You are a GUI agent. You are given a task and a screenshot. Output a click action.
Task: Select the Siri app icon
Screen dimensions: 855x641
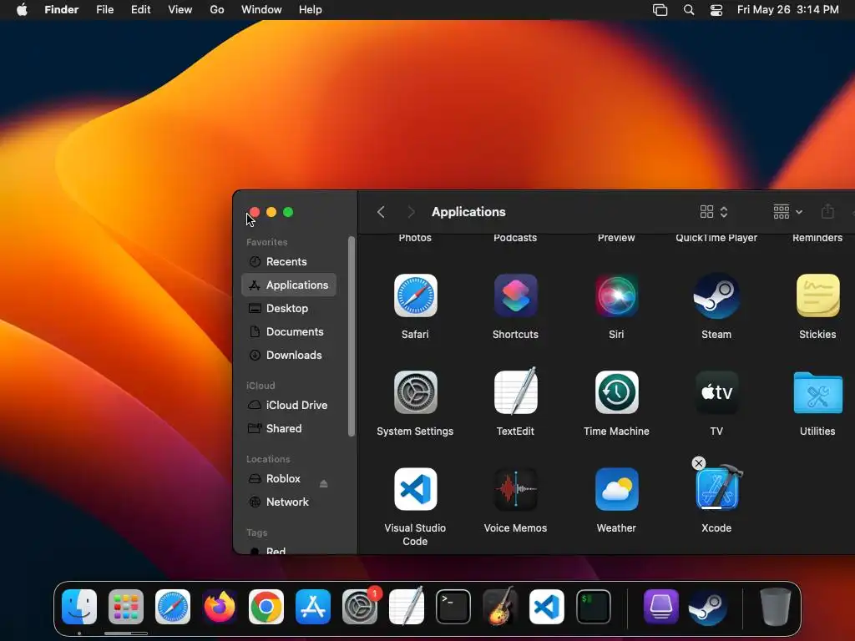[x=616, y=295]
